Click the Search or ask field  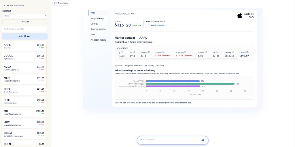[169, 140]
